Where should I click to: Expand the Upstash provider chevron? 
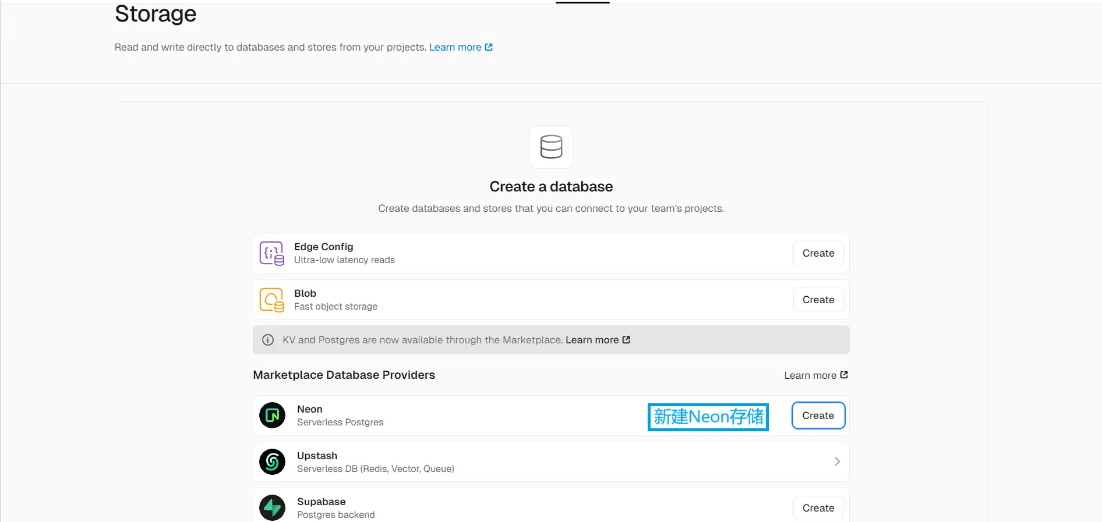pos(837,461)
